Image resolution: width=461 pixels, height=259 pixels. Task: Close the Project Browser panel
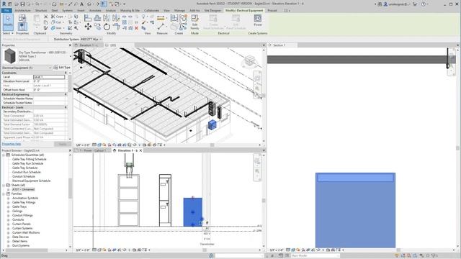point(70,150)
